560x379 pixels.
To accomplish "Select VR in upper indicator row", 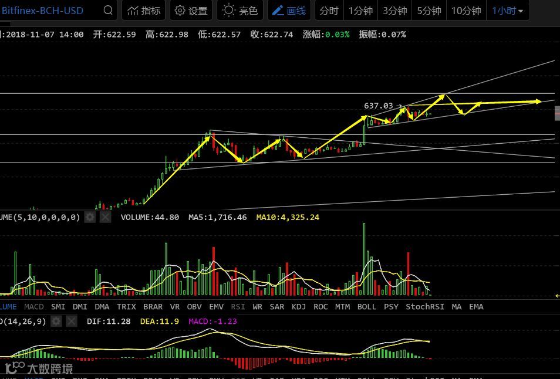I will pyautogui.click(x=175, y=307).
